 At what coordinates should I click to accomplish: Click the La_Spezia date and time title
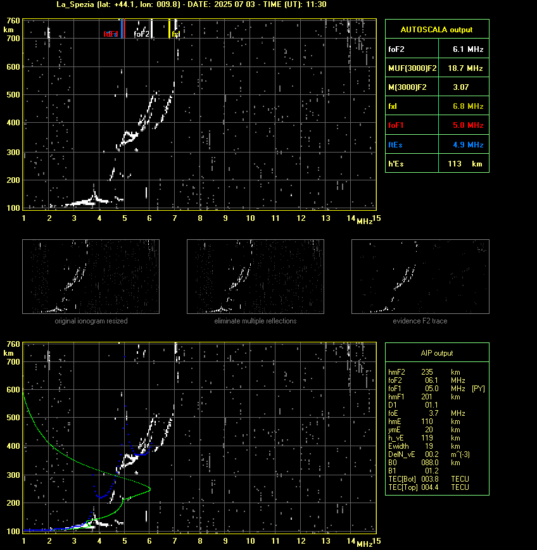click(x=191, y=4)
